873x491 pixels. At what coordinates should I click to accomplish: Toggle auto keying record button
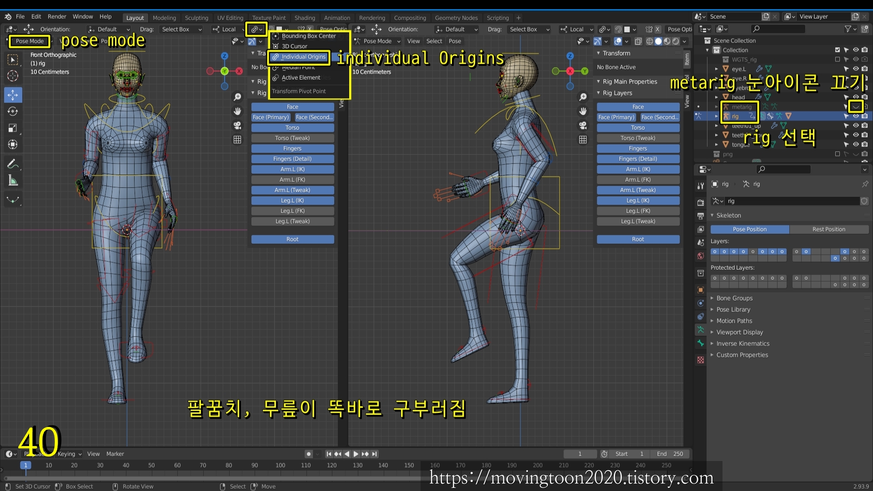(x=309, y=454)
